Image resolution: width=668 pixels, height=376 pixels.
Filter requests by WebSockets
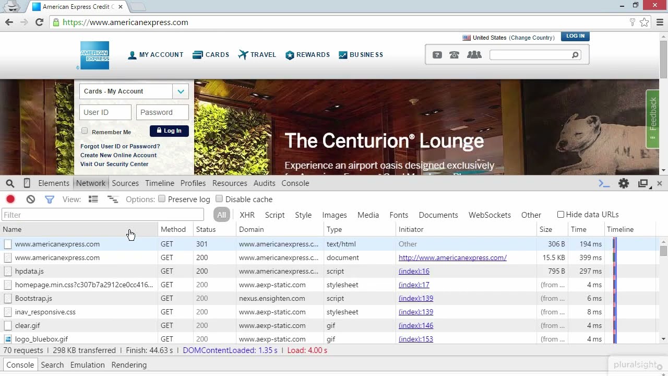[x=490, y=215]
